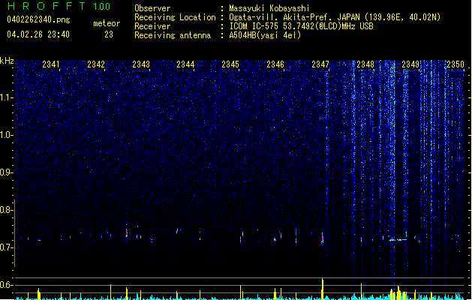
Task: Click the 1.0 kHz axis label
Action: pyautogui.click(x=6, y=135)
